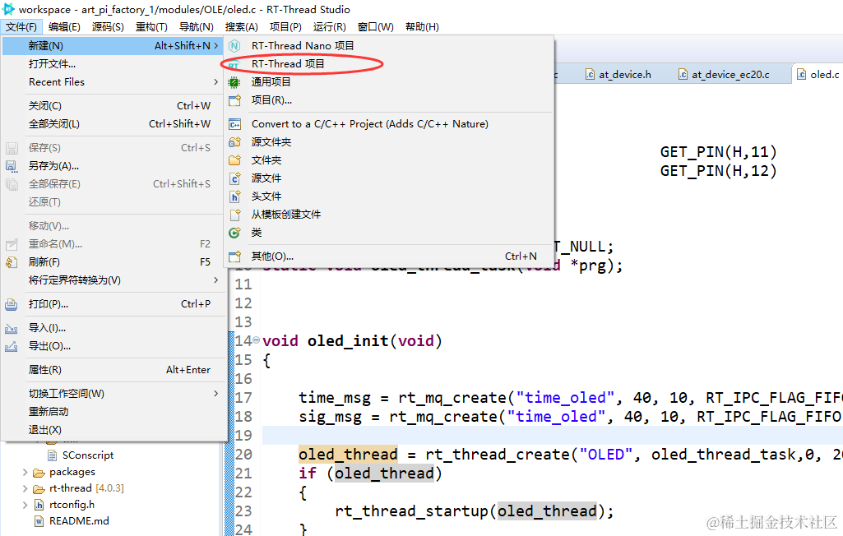
Task: Select 退出(X) menu entry
Action: 113,430
